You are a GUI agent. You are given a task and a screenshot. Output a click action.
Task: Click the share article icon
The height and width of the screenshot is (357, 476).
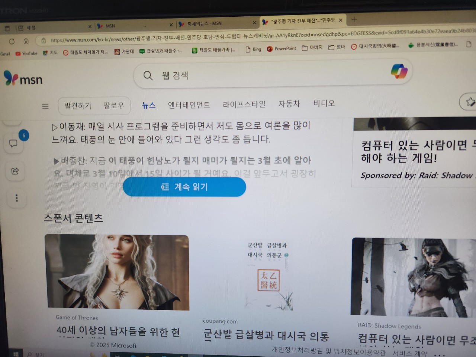(15, 171)
